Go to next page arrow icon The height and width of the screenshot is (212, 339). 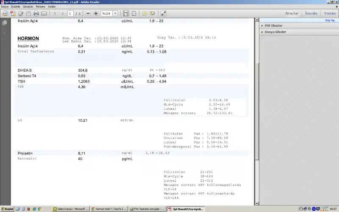click(x=63, y=14)
